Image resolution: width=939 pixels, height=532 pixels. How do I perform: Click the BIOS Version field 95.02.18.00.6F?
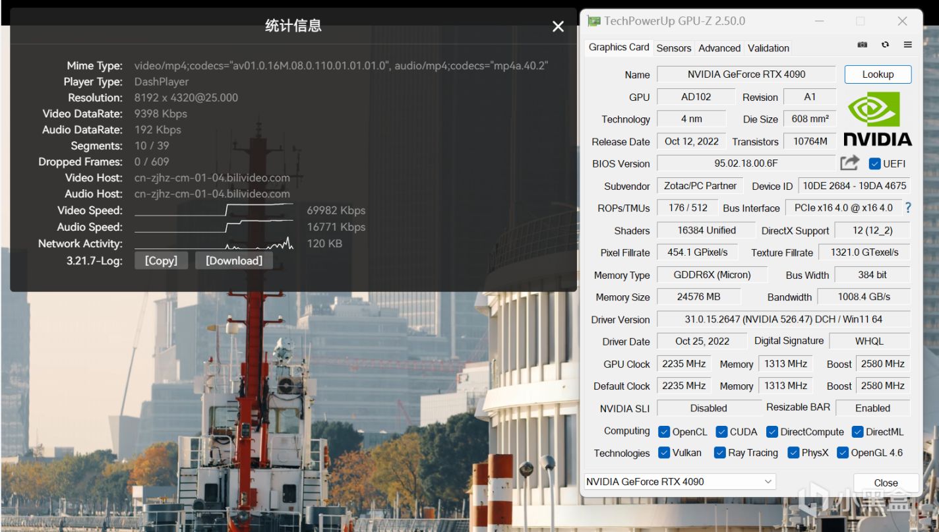click(746, 163)
